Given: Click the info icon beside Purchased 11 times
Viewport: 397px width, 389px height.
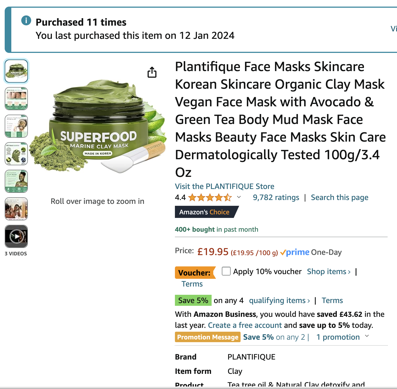Looking at the screenshot, I should click(x=26, y=20).
